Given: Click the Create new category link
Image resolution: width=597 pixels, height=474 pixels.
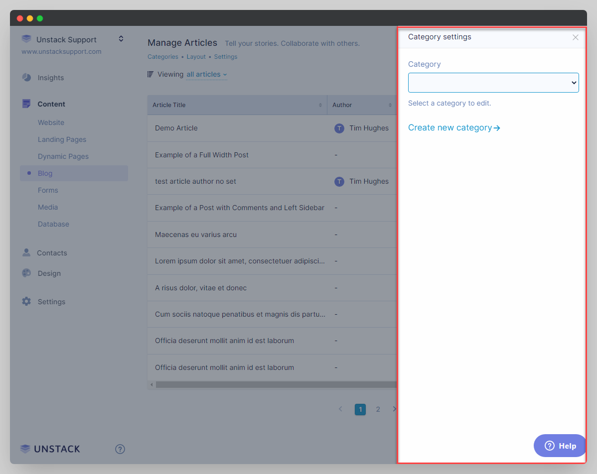Looking at the screenshot, I should coord(450,127).
